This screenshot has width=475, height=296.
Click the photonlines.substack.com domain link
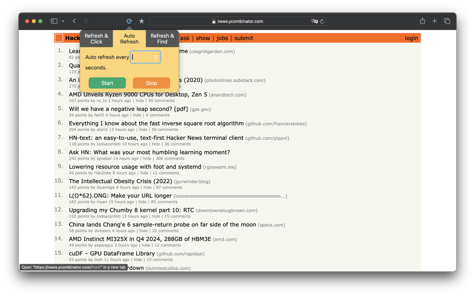[235, 81]
